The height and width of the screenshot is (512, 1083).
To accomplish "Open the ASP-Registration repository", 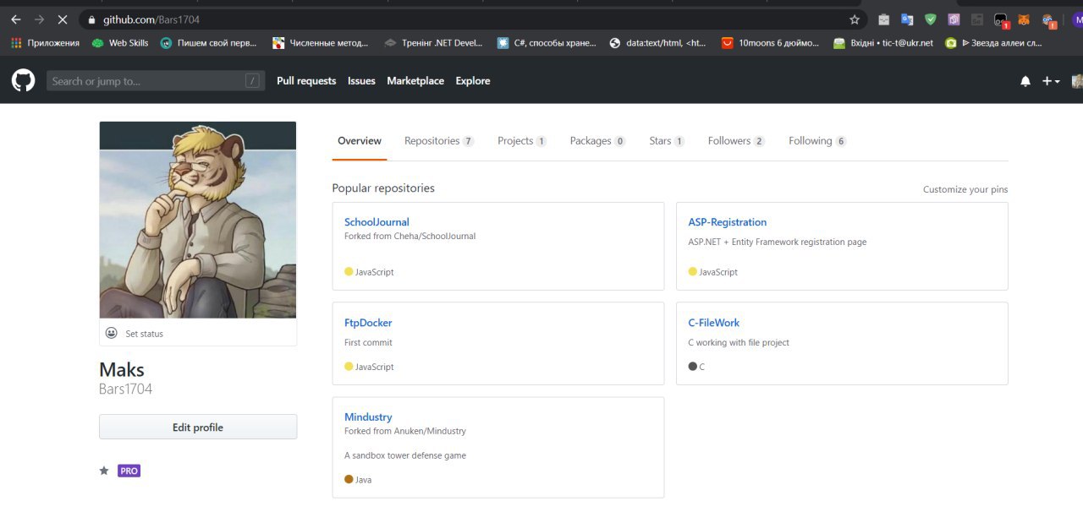I will click(x=728, y=222).
